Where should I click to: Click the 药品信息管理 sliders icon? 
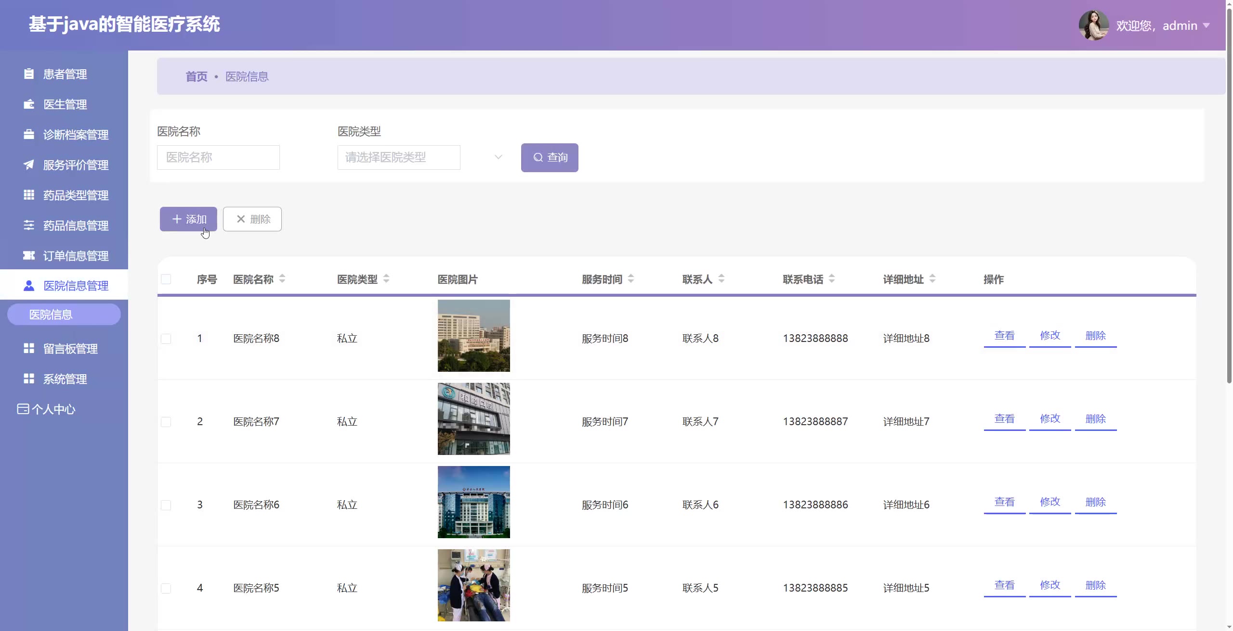[x=29, y=225]
